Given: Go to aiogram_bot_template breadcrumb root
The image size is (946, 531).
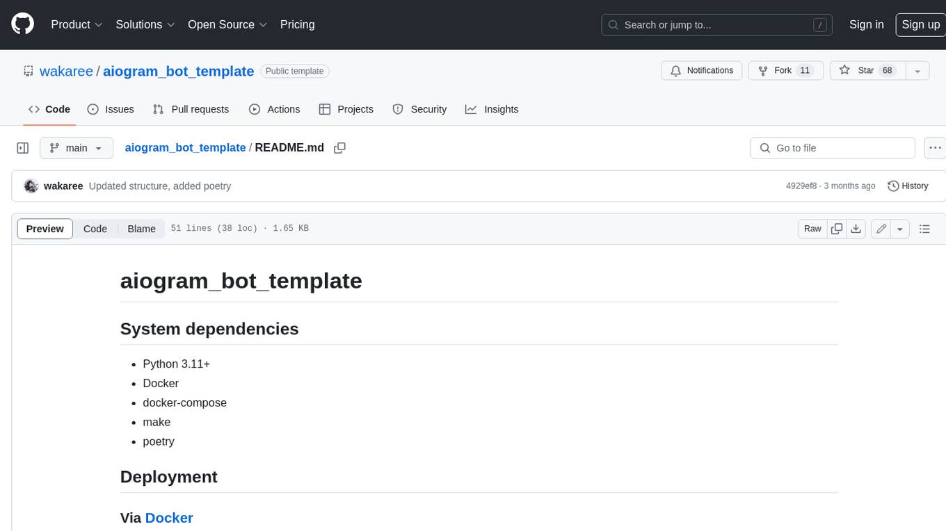Looking at the screenshot, I should [x=185, y=147].
